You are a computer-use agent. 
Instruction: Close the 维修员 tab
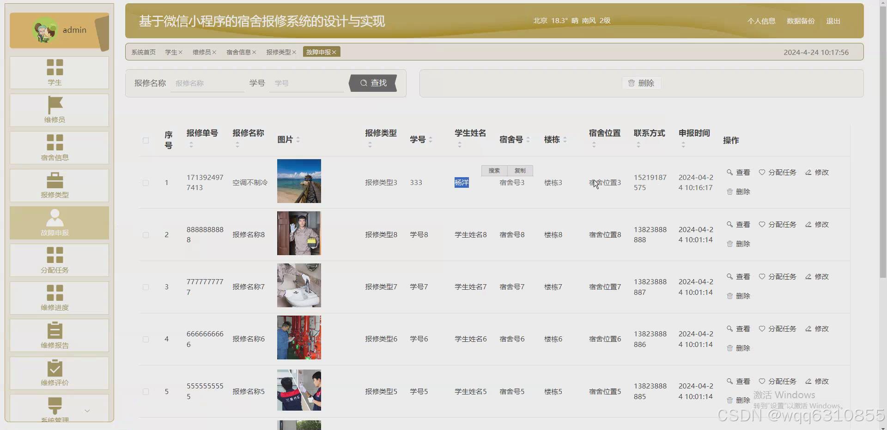(x=214, y=53)
